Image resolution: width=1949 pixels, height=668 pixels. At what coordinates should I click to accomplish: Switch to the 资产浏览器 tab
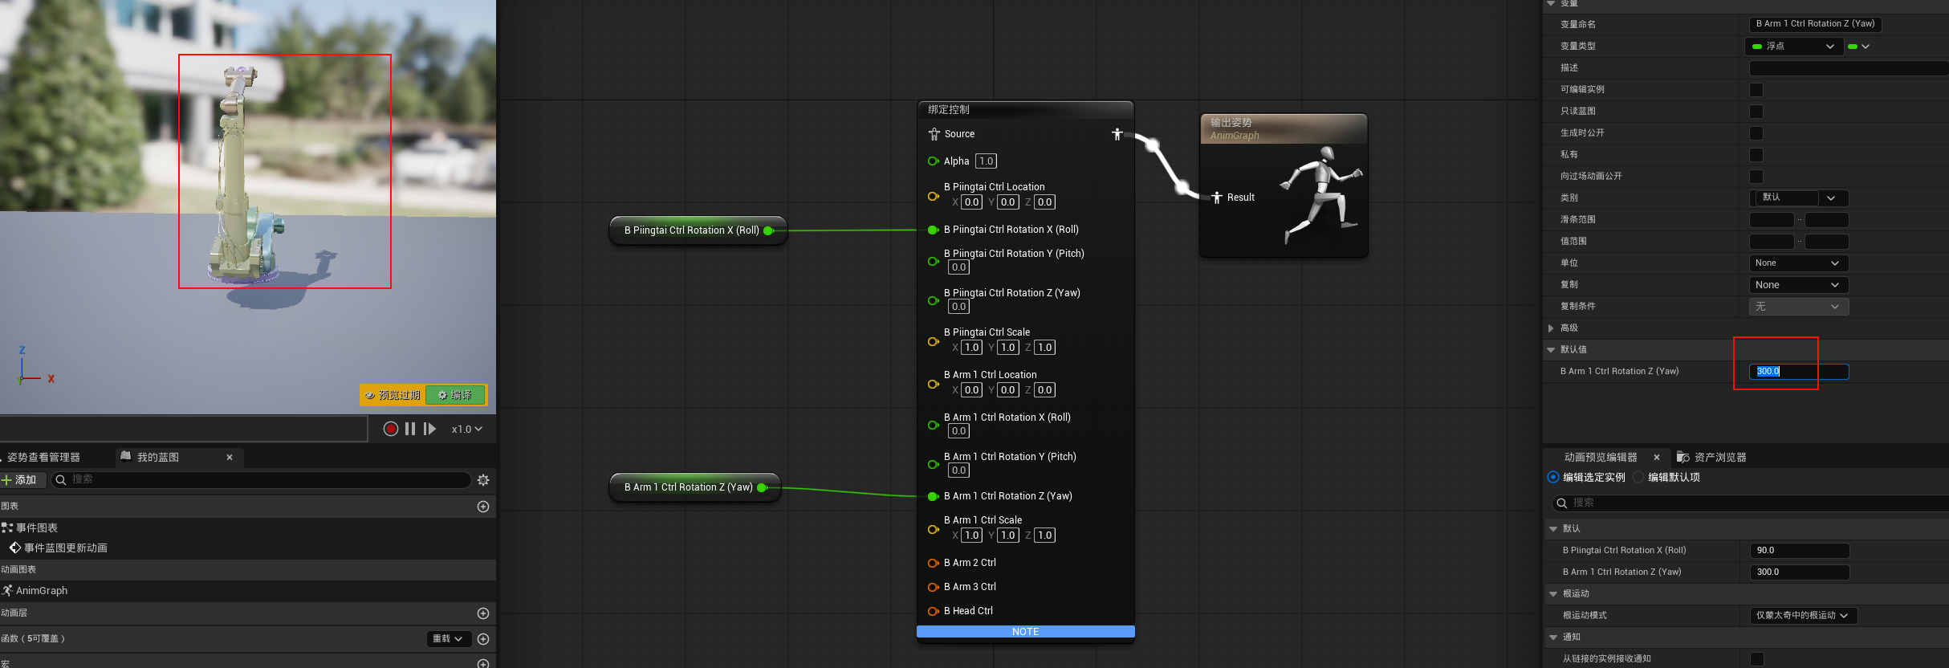point(1712,457)
